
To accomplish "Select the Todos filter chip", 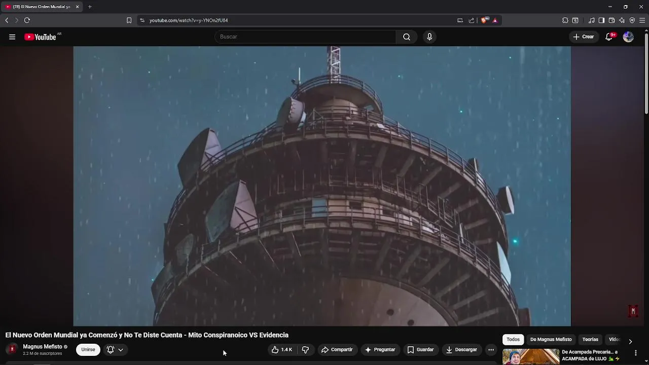I will [513, 340].
